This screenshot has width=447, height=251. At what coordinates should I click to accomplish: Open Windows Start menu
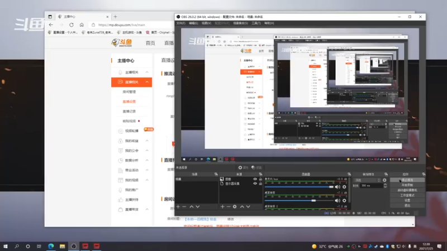click(x=6, y=246)
